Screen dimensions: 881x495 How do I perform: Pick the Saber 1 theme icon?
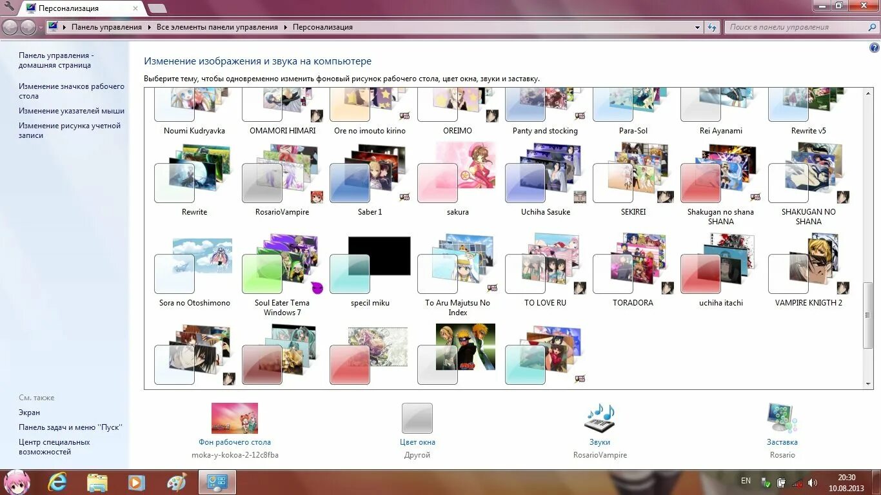point(370,173)
